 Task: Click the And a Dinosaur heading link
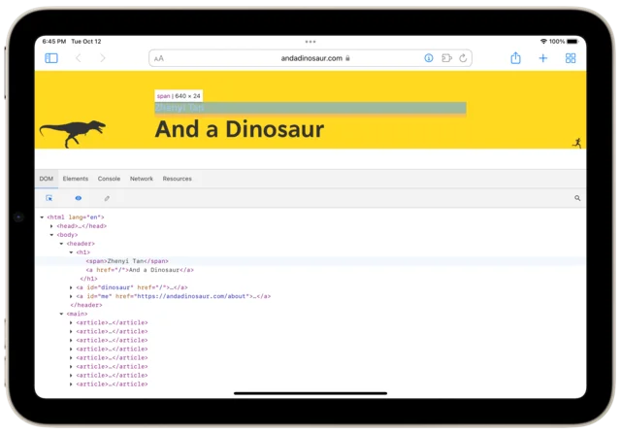[240, 129]
